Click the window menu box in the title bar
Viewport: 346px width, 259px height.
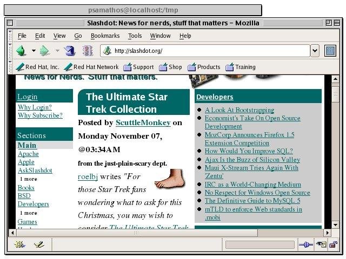coord(10,23)
